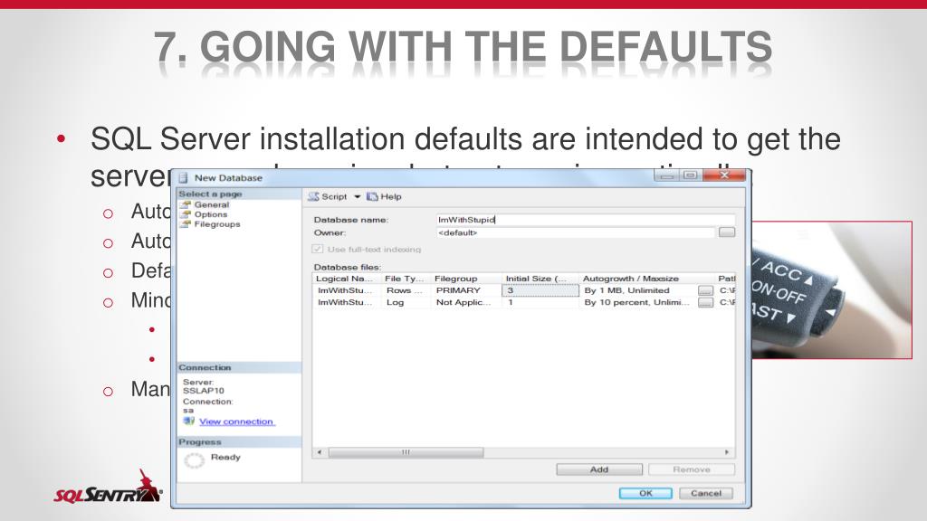This screenshot has width=927, height=521.
Task: Select the Rows file type cell
Action: 405,290
